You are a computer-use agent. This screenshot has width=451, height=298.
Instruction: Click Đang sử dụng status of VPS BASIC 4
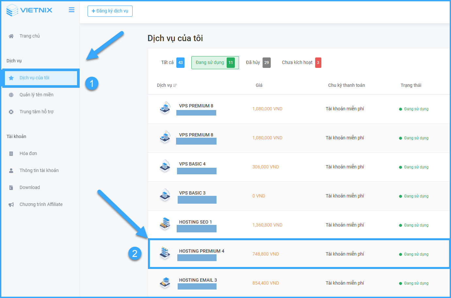414,167
